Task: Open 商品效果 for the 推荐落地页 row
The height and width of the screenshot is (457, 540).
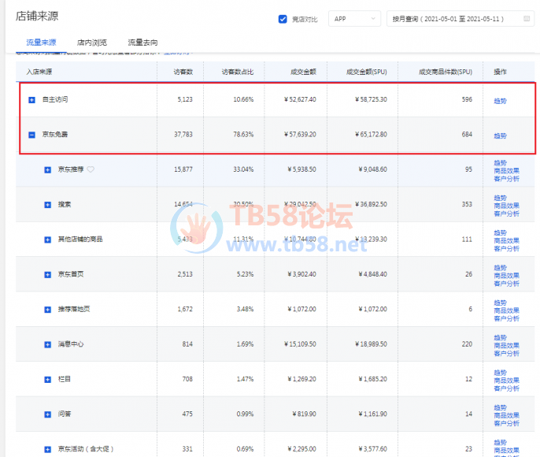Action: pyautogui.click(x=506, y=310)
